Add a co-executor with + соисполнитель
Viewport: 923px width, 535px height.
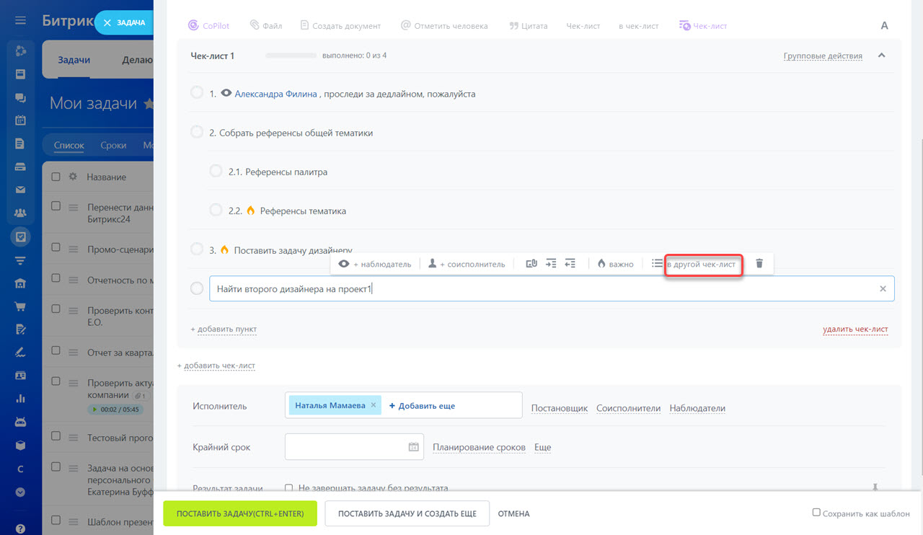click(467, 264)
